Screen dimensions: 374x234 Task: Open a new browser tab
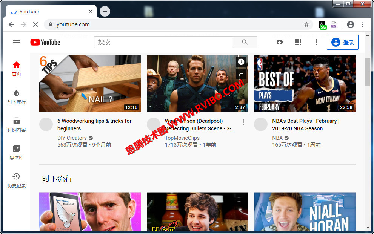coord(105,11)
